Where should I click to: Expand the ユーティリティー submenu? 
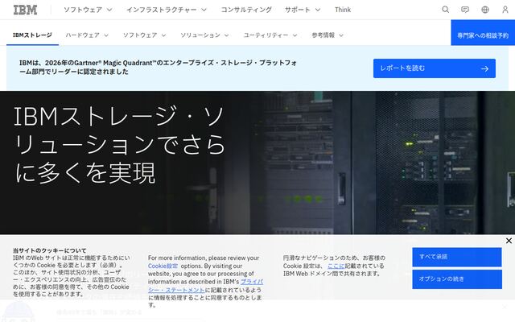click(x=270, y=35)
